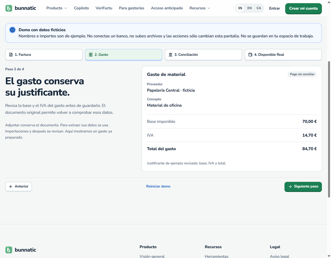The image size is (331, 258).
Task: Advance with the Siguiente paso button
Action: 303,187
